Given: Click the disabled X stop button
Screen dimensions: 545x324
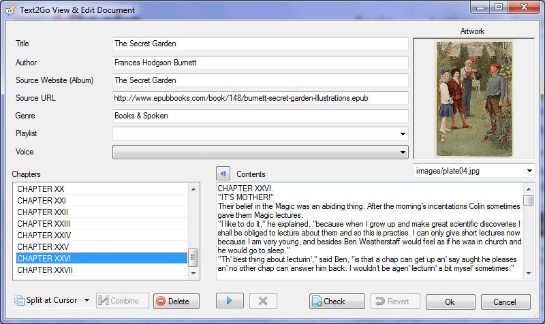Looking at the screenshot, I should [x=263, y=301].
